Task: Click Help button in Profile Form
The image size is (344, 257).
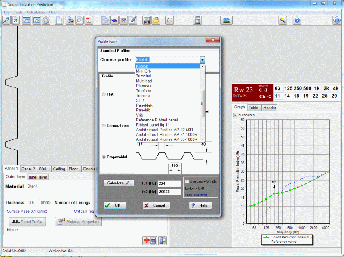Action: point(200,205)
